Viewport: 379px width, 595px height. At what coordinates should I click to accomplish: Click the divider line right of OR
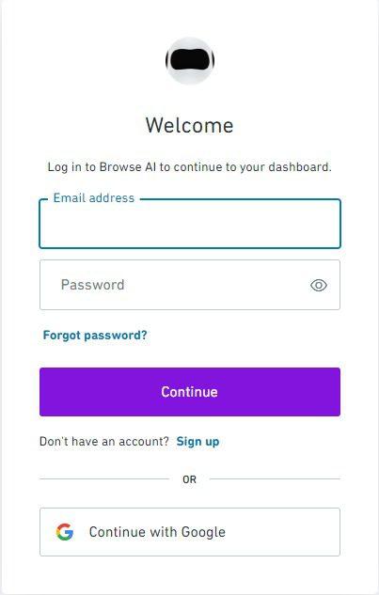[275, 478]
